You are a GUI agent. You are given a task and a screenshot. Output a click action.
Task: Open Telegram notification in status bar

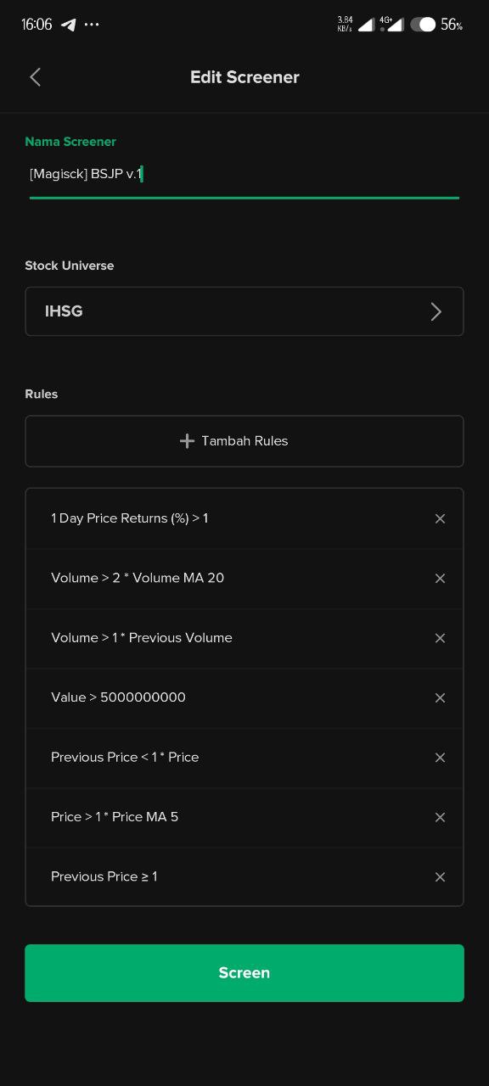coord(69,25)
